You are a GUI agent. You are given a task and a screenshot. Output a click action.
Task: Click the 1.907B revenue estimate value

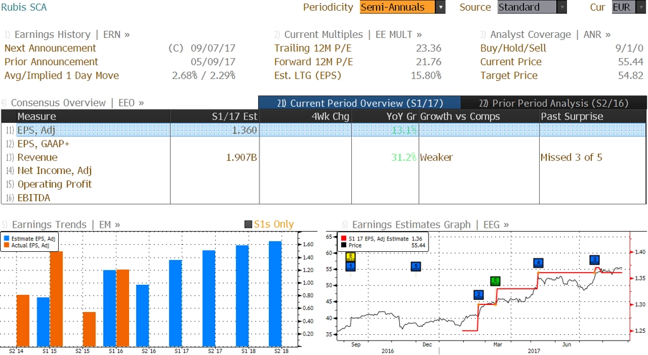coord(241,157)
